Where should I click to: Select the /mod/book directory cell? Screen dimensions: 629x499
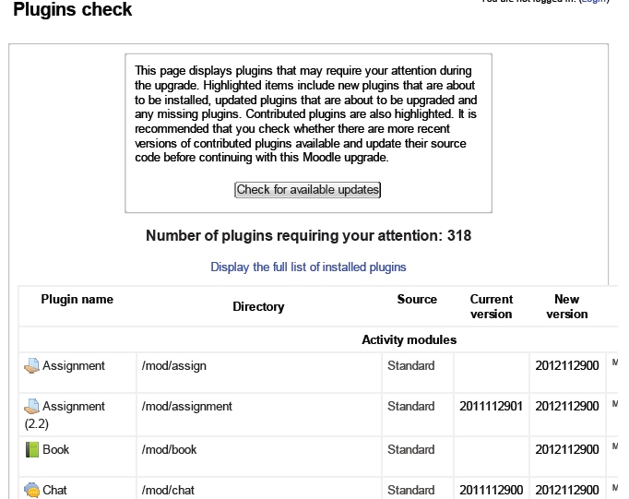tap(170, 450)
